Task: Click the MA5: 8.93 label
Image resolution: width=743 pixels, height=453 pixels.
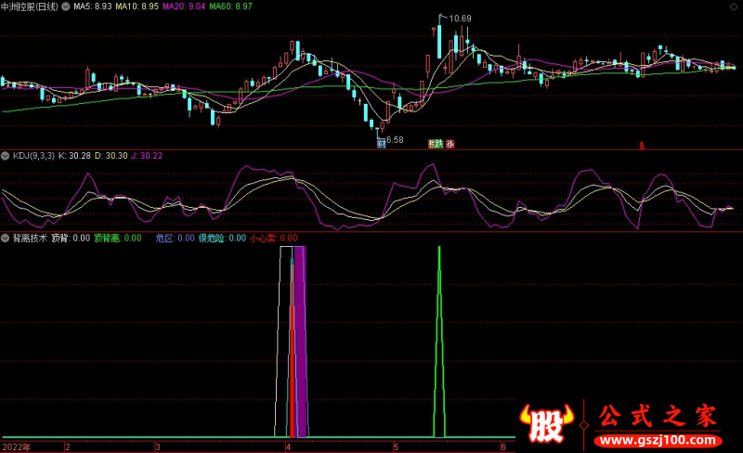Action: tap(92, 6)
